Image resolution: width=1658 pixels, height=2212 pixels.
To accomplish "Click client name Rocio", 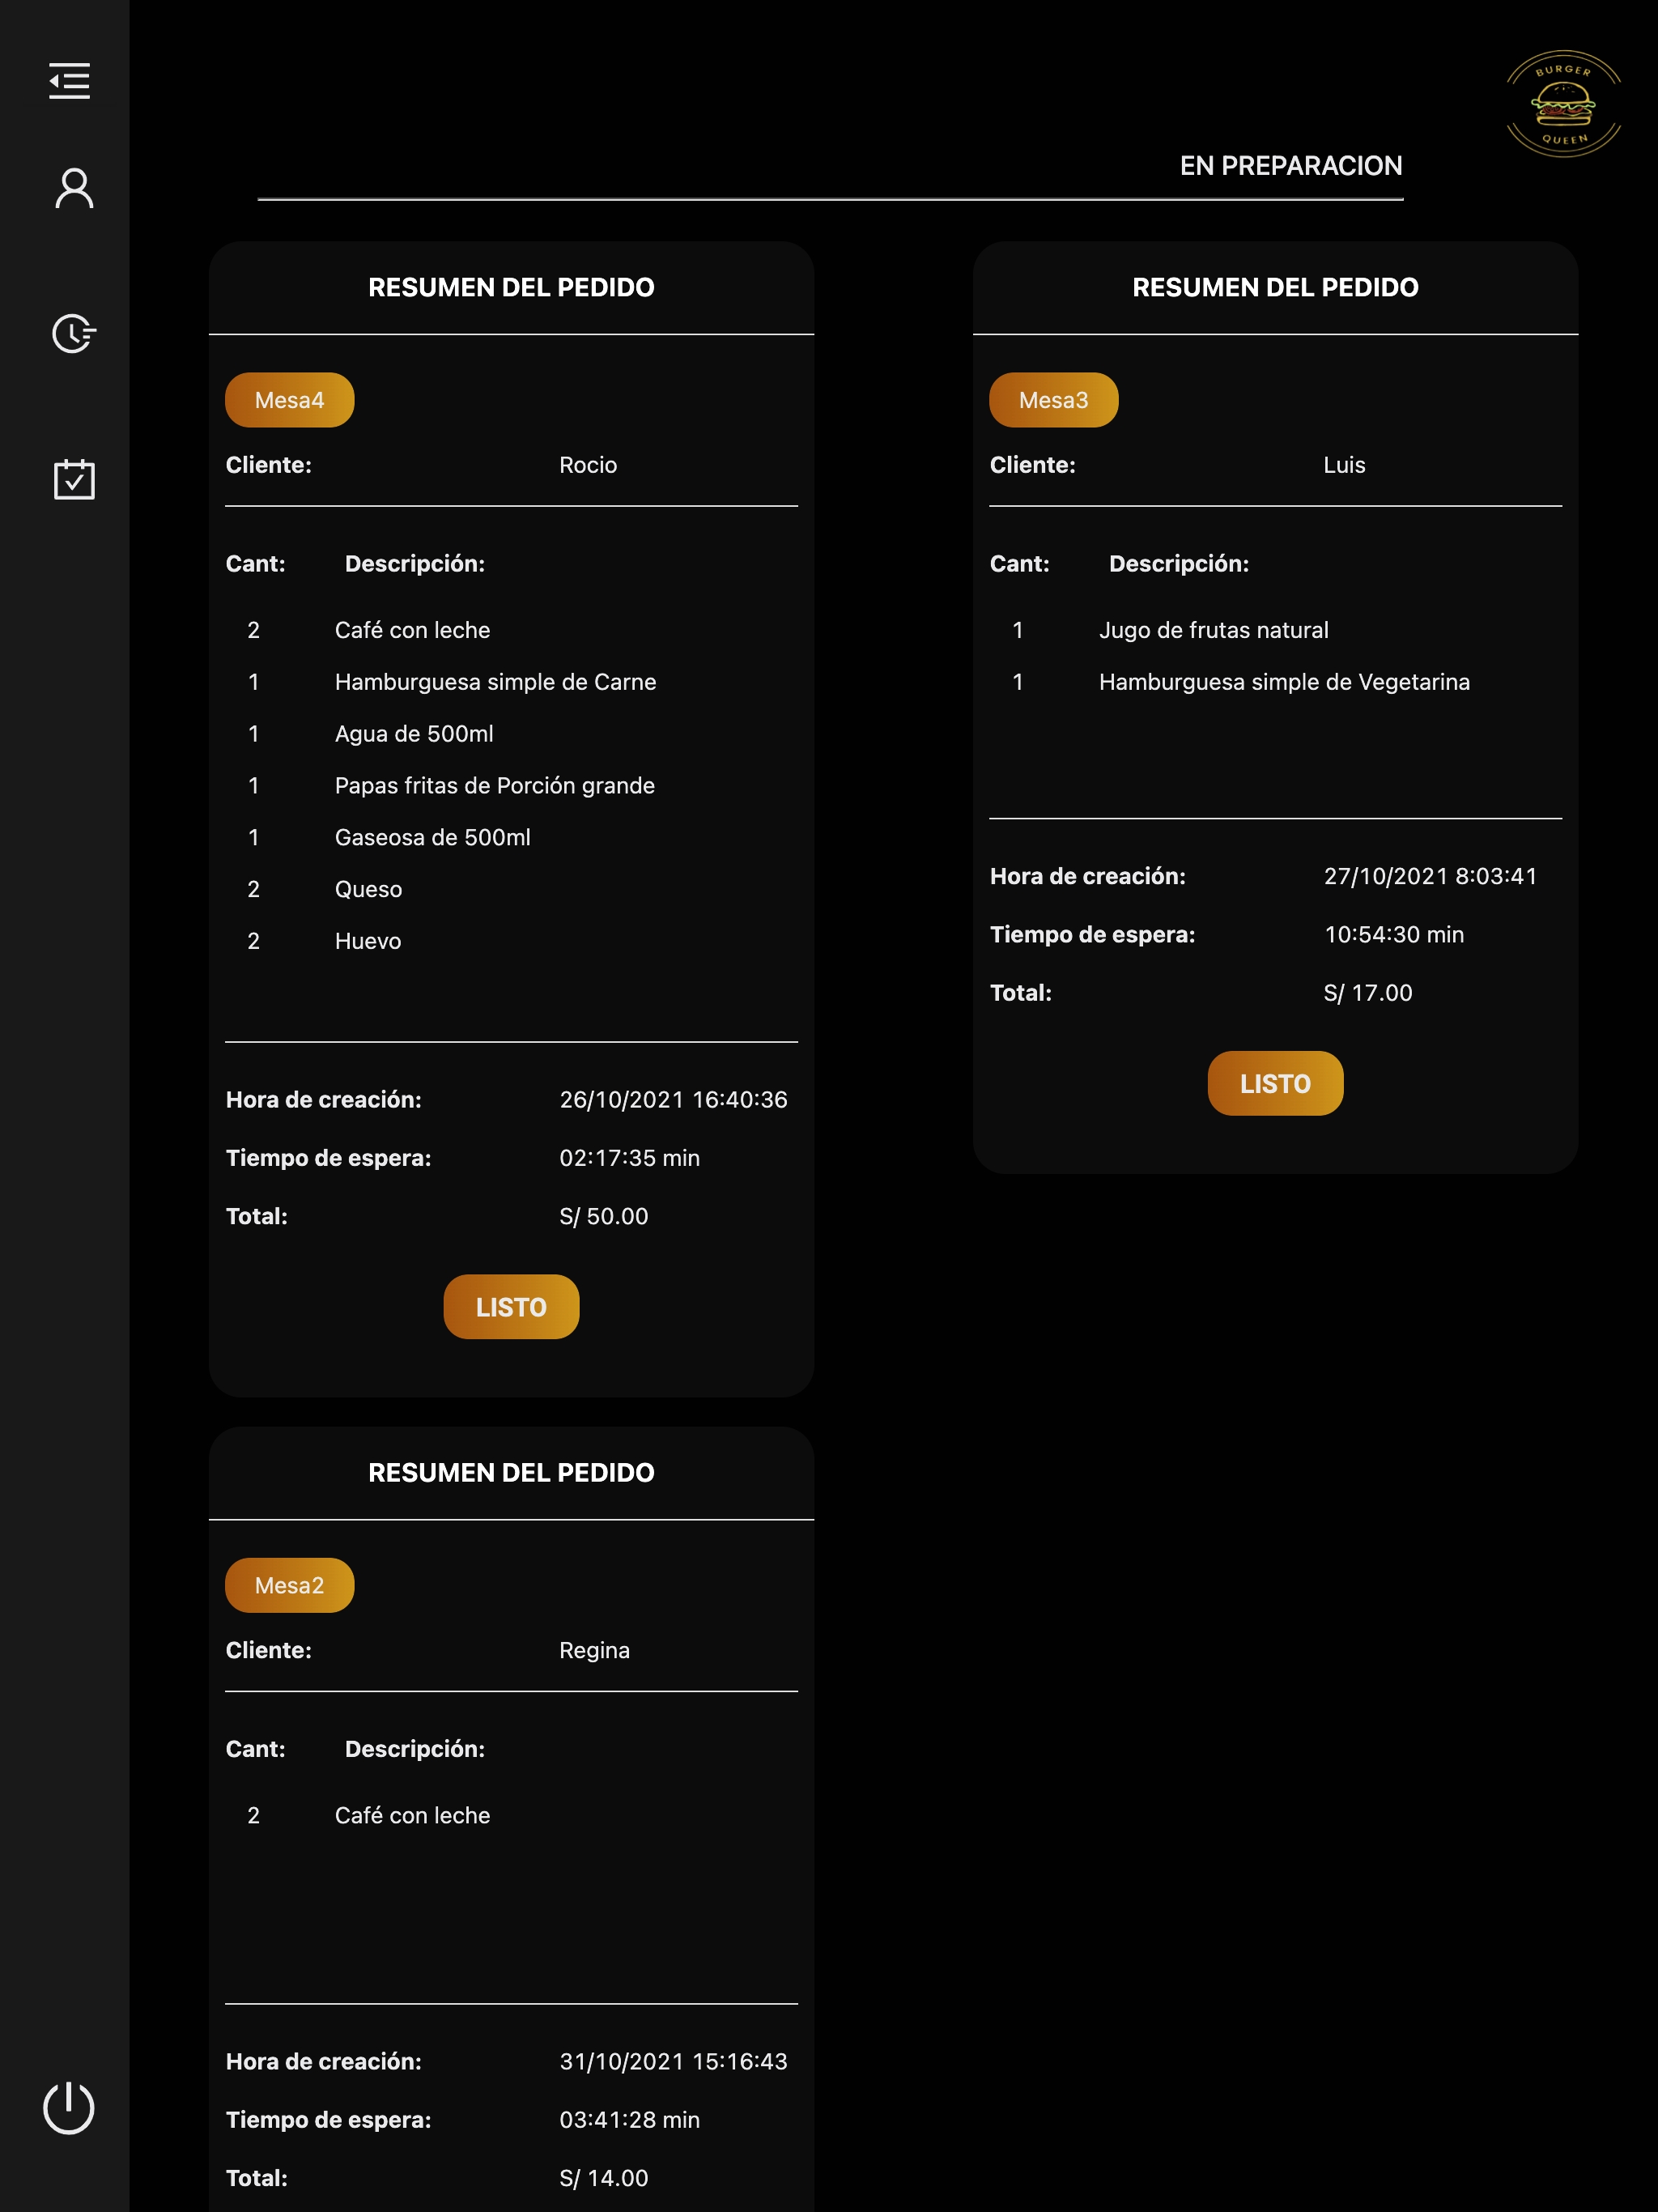I will (588, 465).
